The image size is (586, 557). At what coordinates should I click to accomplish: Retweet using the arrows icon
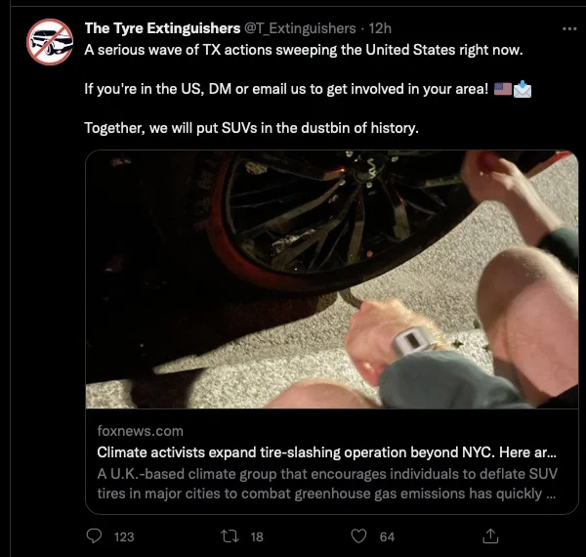(x=229, y=536)
